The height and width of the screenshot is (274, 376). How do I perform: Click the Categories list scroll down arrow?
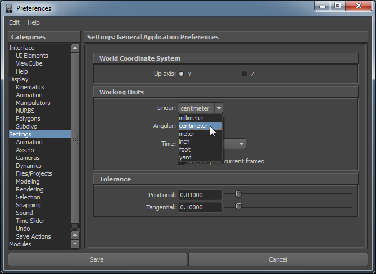(x=75, y=244)
